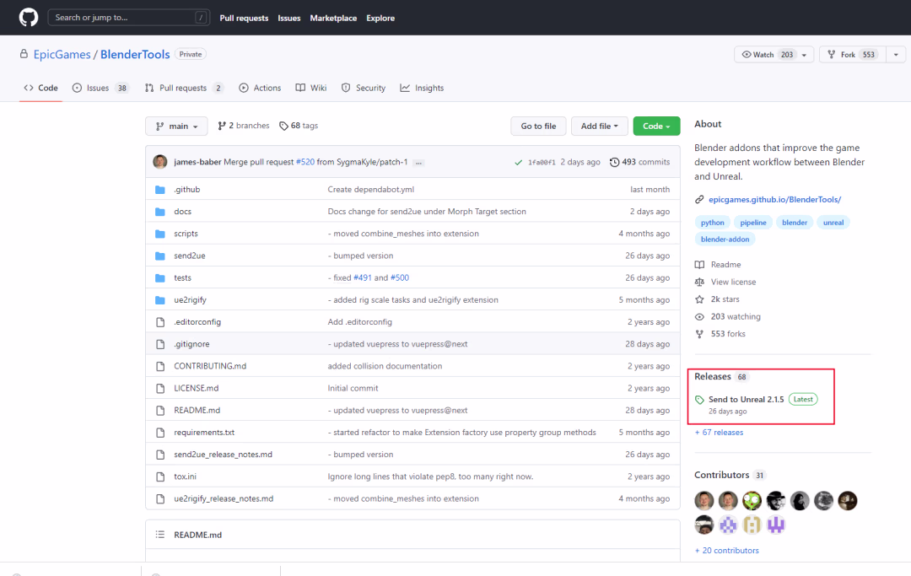Open the BlenderTools repository link
Screen dimensions: 911x576
pos(135,55)
